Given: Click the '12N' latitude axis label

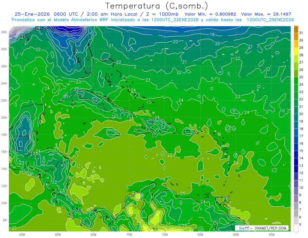Looking at the screenshot, I should tap(4, 186).
